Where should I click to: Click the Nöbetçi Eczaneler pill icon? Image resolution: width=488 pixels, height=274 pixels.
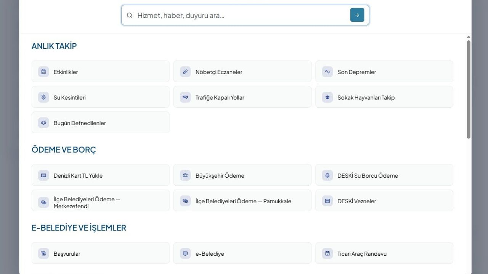[x=185, y=72]
